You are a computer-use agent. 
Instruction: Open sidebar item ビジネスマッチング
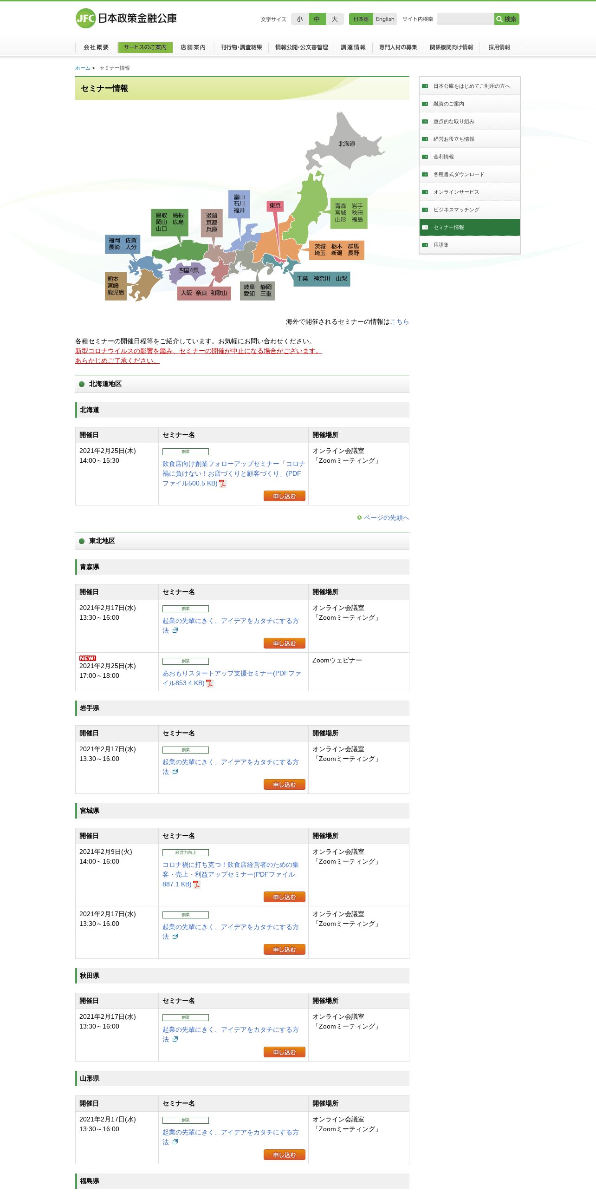470,210
